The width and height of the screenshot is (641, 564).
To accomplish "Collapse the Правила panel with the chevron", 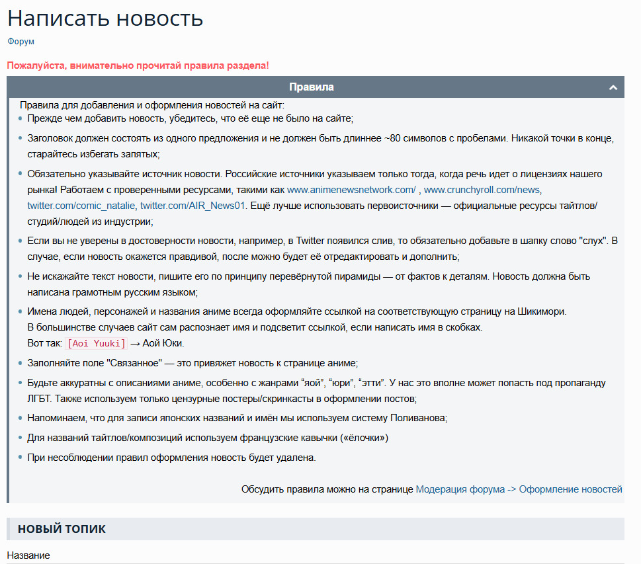I will tap(613, 87).
